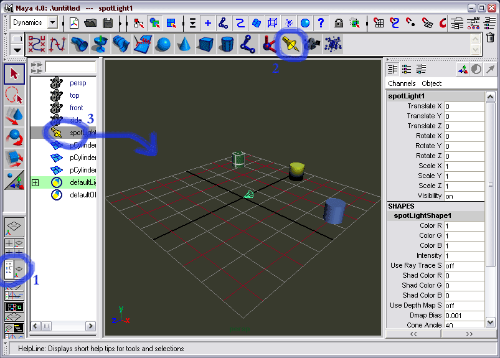Screen dimensions: 500x358
Task: Toggle Use Depth Map S value
Action: (x=463, y=305)
